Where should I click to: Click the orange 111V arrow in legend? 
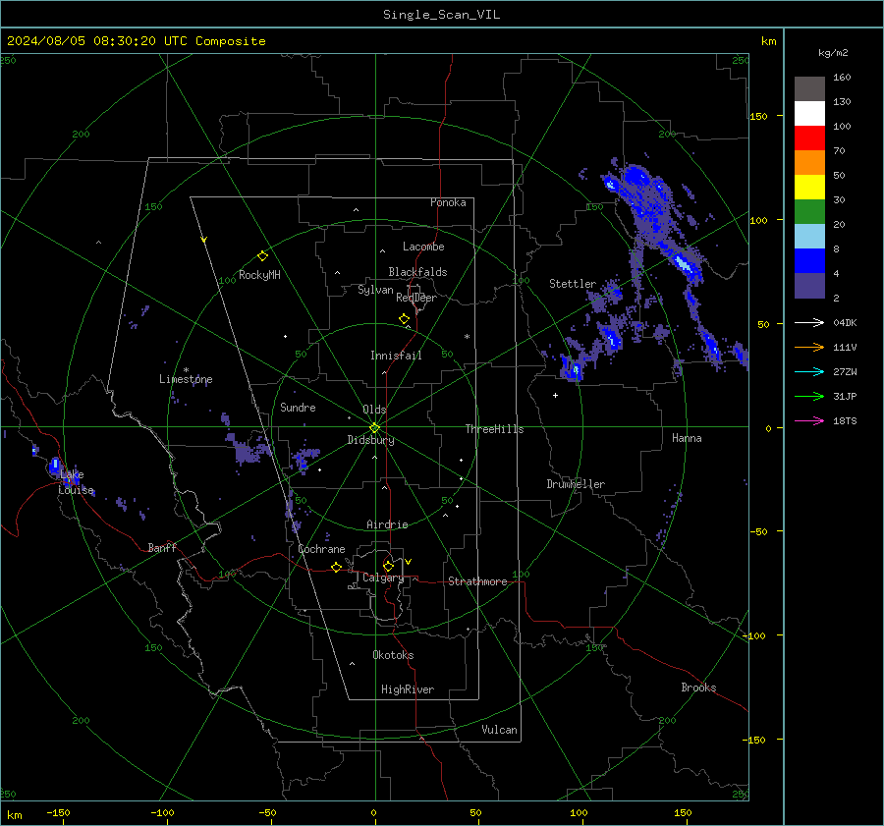coord(809,348)
